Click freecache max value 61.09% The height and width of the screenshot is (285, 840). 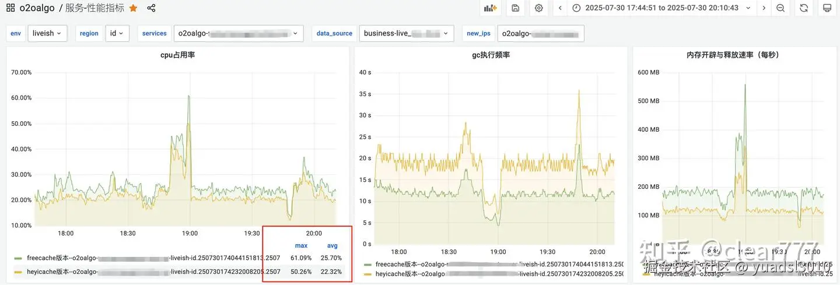point(301,258)
